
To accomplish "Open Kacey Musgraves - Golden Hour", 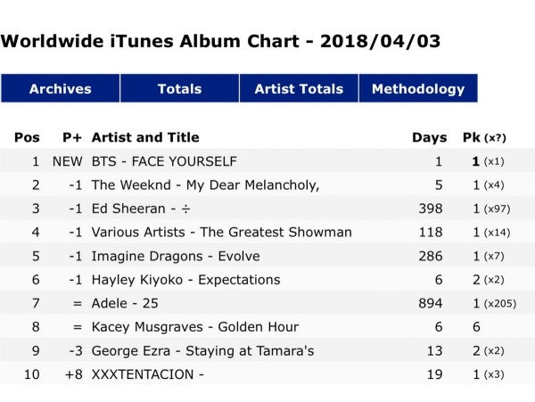I will [194, 327].
